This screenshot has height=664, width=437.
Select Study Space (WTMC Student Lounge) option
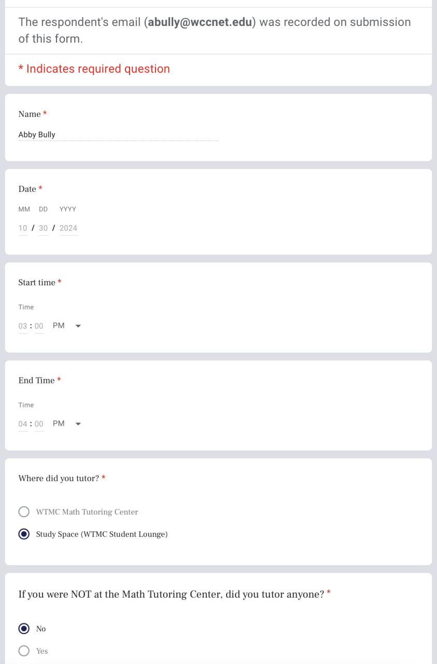(x=24, y=534)
